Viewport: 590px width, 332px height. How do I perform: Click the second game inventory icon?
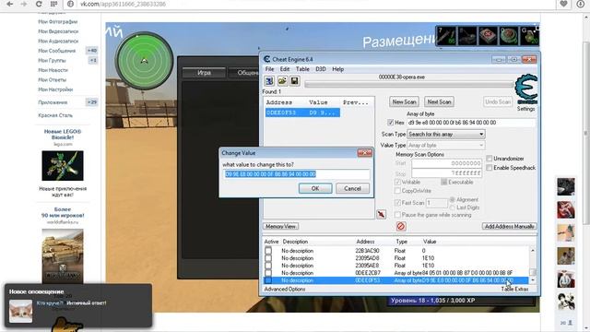(467, 36)
